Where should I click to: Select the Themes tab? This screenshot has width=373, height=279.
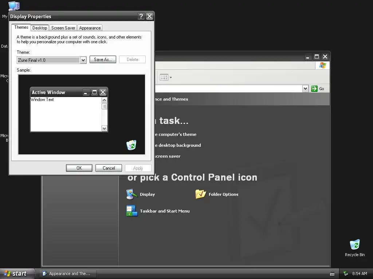pos(21,27)
